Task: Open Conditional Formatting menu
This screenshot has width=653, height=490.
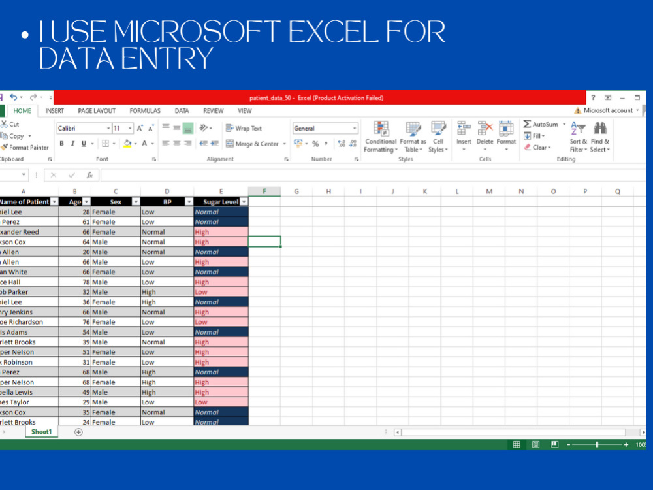Action: coord(381,137)
